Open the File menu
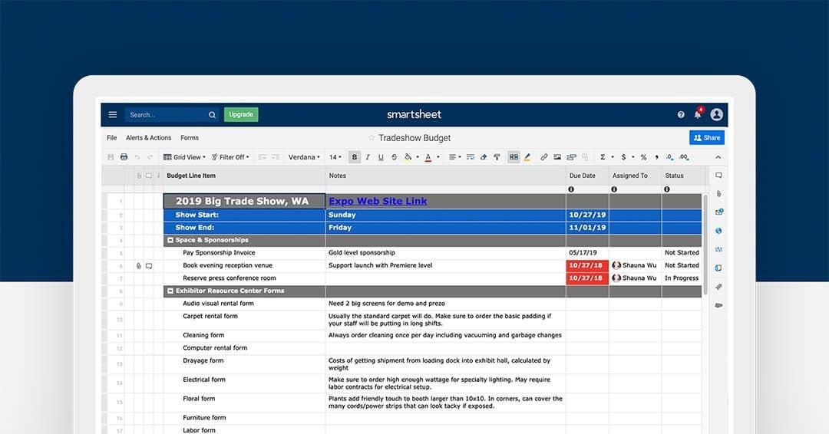The width and height of the screenshot is (829, 434). click(x=112, y=138)
